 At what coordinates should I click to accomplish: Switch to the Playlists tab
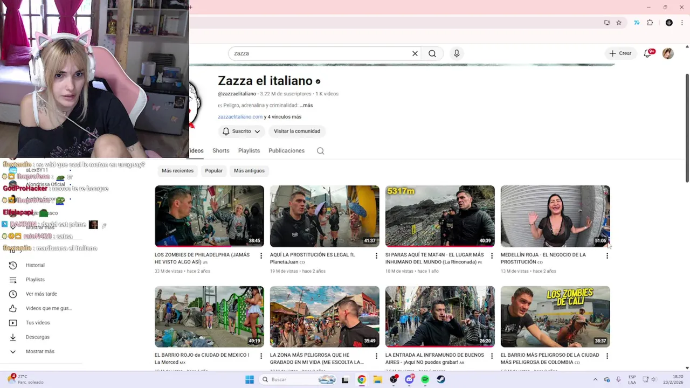(x=249, y=151)
